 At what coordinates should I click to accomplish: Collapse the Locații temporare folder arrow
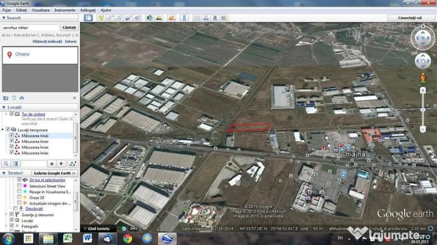[x=3, y=129]
